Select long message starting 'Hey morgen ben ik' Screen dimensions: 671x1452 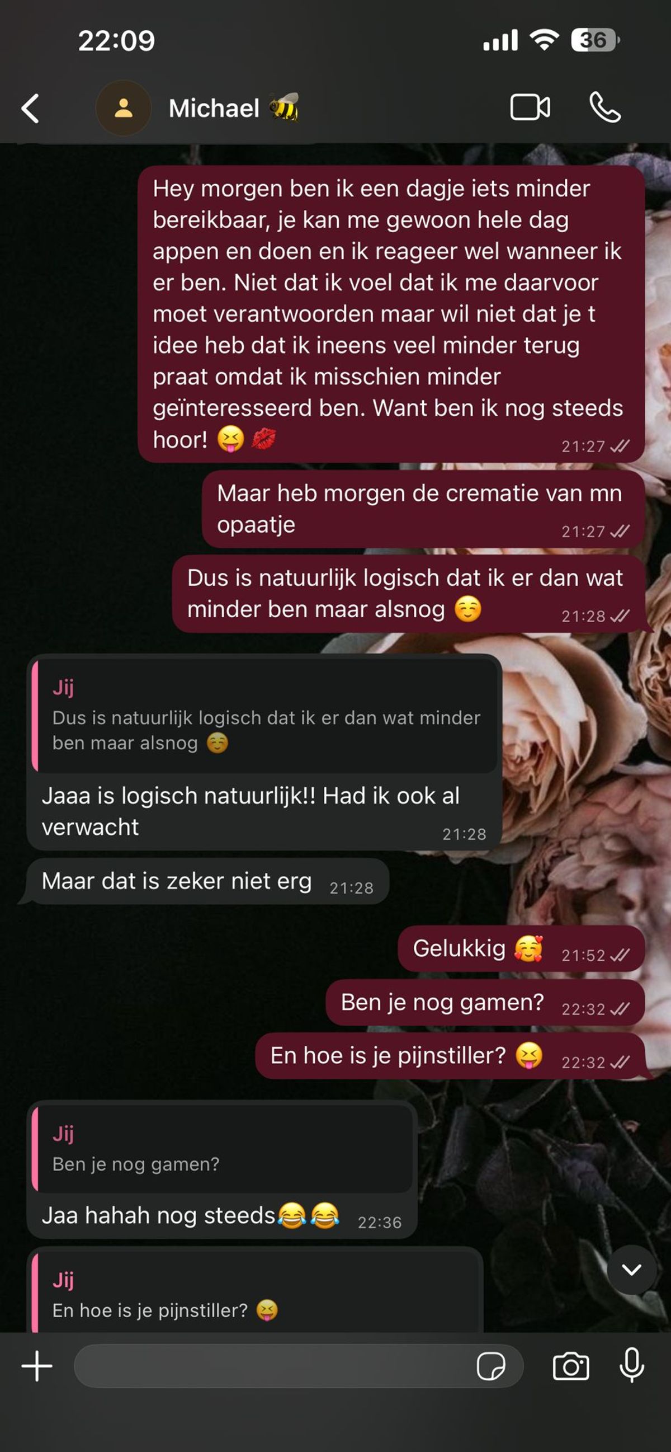tap(391, 314)
